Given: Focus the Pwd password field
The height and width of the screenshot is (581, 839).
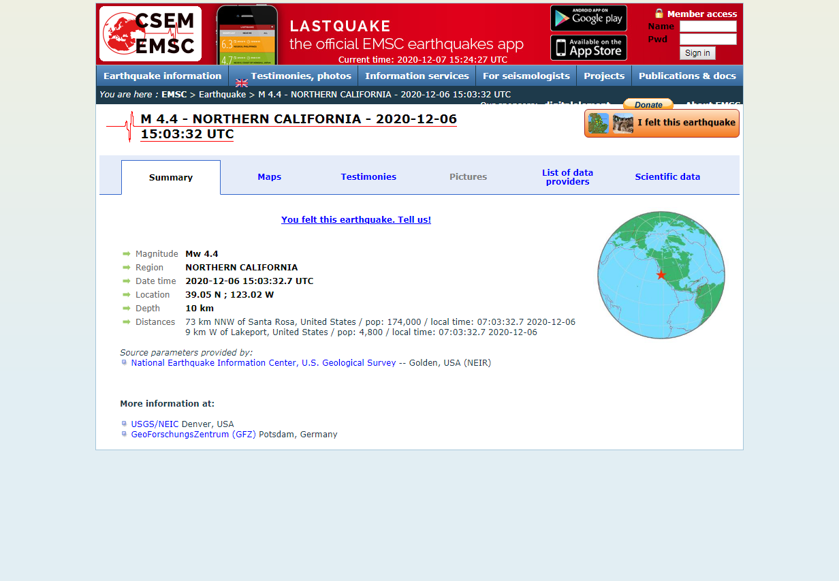Looking at the screenshot, I should (x=708, y=40).
